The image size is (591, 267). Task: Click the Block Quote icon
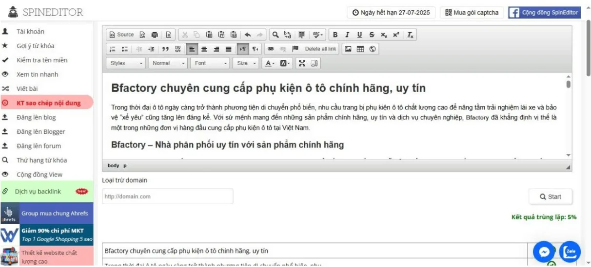click(165, 49)
